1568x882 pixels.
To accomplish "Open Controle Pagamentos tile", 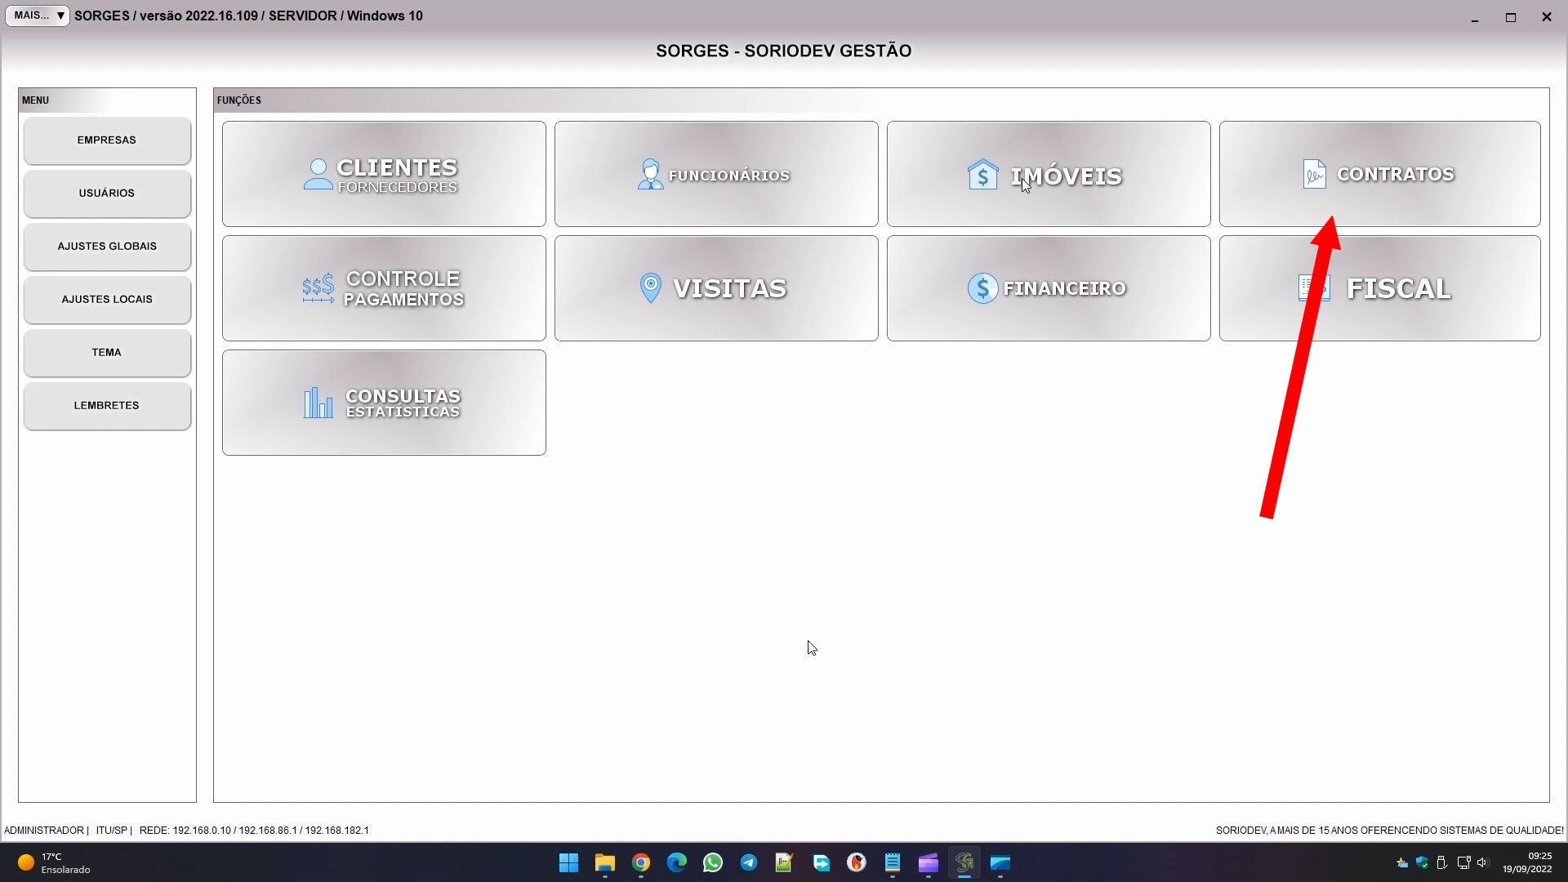I will click(384, 288).
